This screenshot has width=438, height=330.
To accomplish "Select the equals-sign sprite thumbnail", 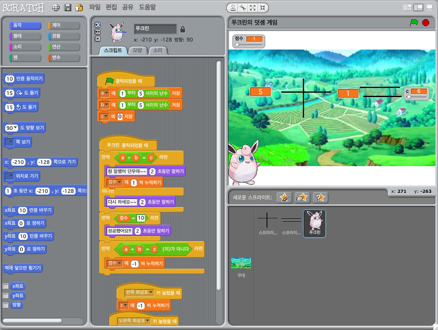I will coord(291,223).
